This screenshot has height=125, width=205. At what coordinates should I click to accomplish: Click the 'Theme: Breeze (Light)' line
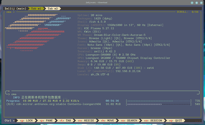[x=115, y=38]
